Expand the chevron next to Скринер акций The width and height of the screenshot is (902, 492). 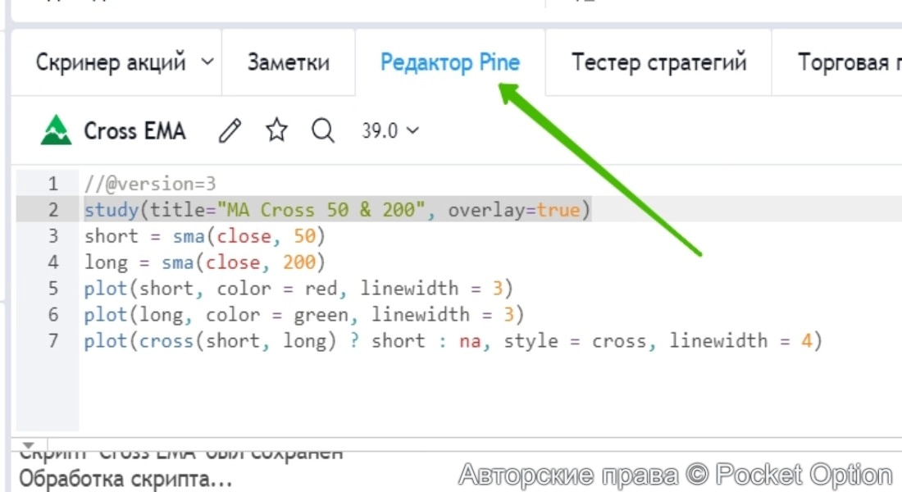click(x=207, y=62)
